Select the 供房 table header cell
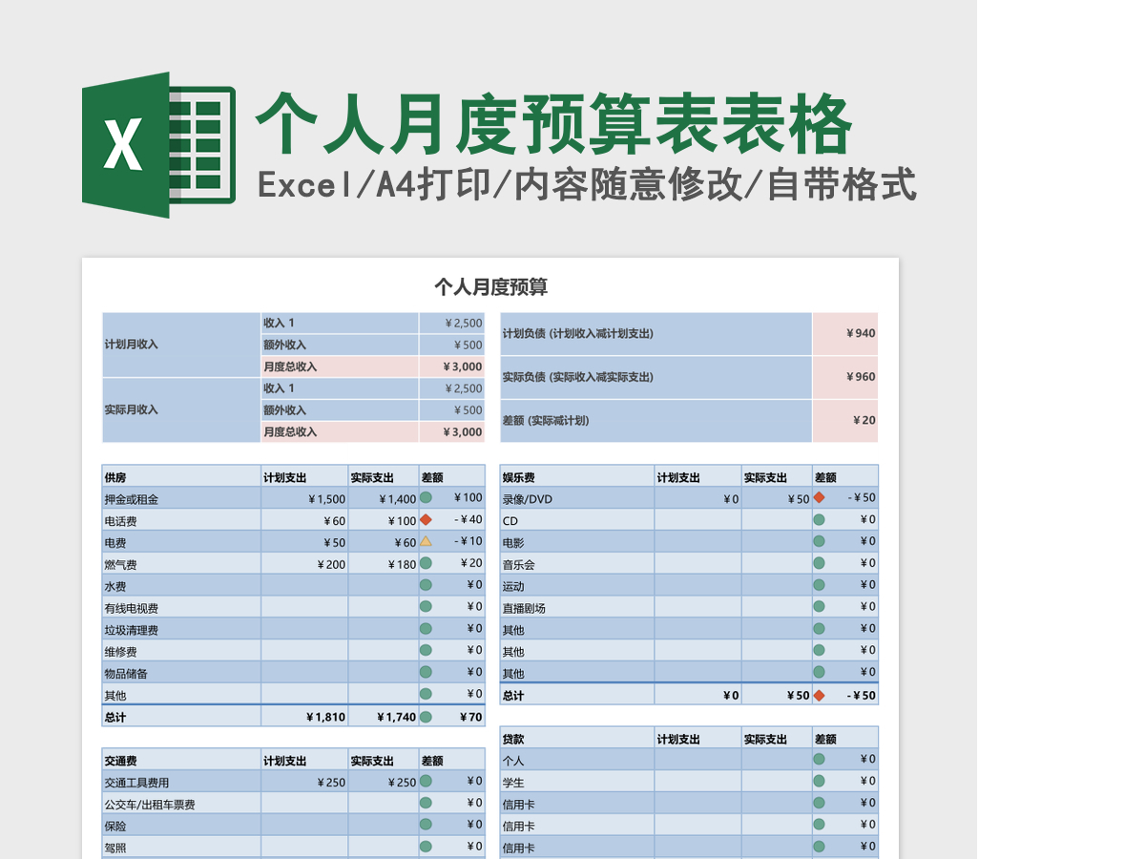The width and height of the screenshot is (1145, 859). 181,476
